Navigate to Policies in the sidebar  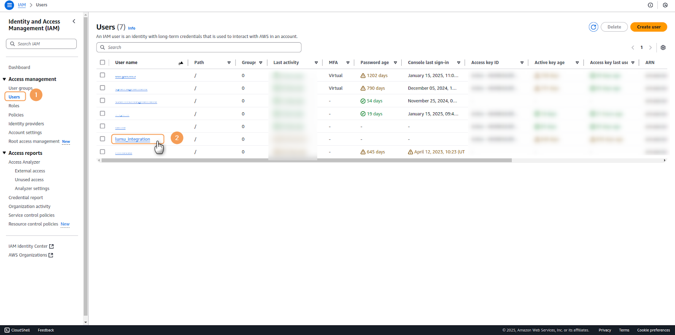tap(16, 115)
